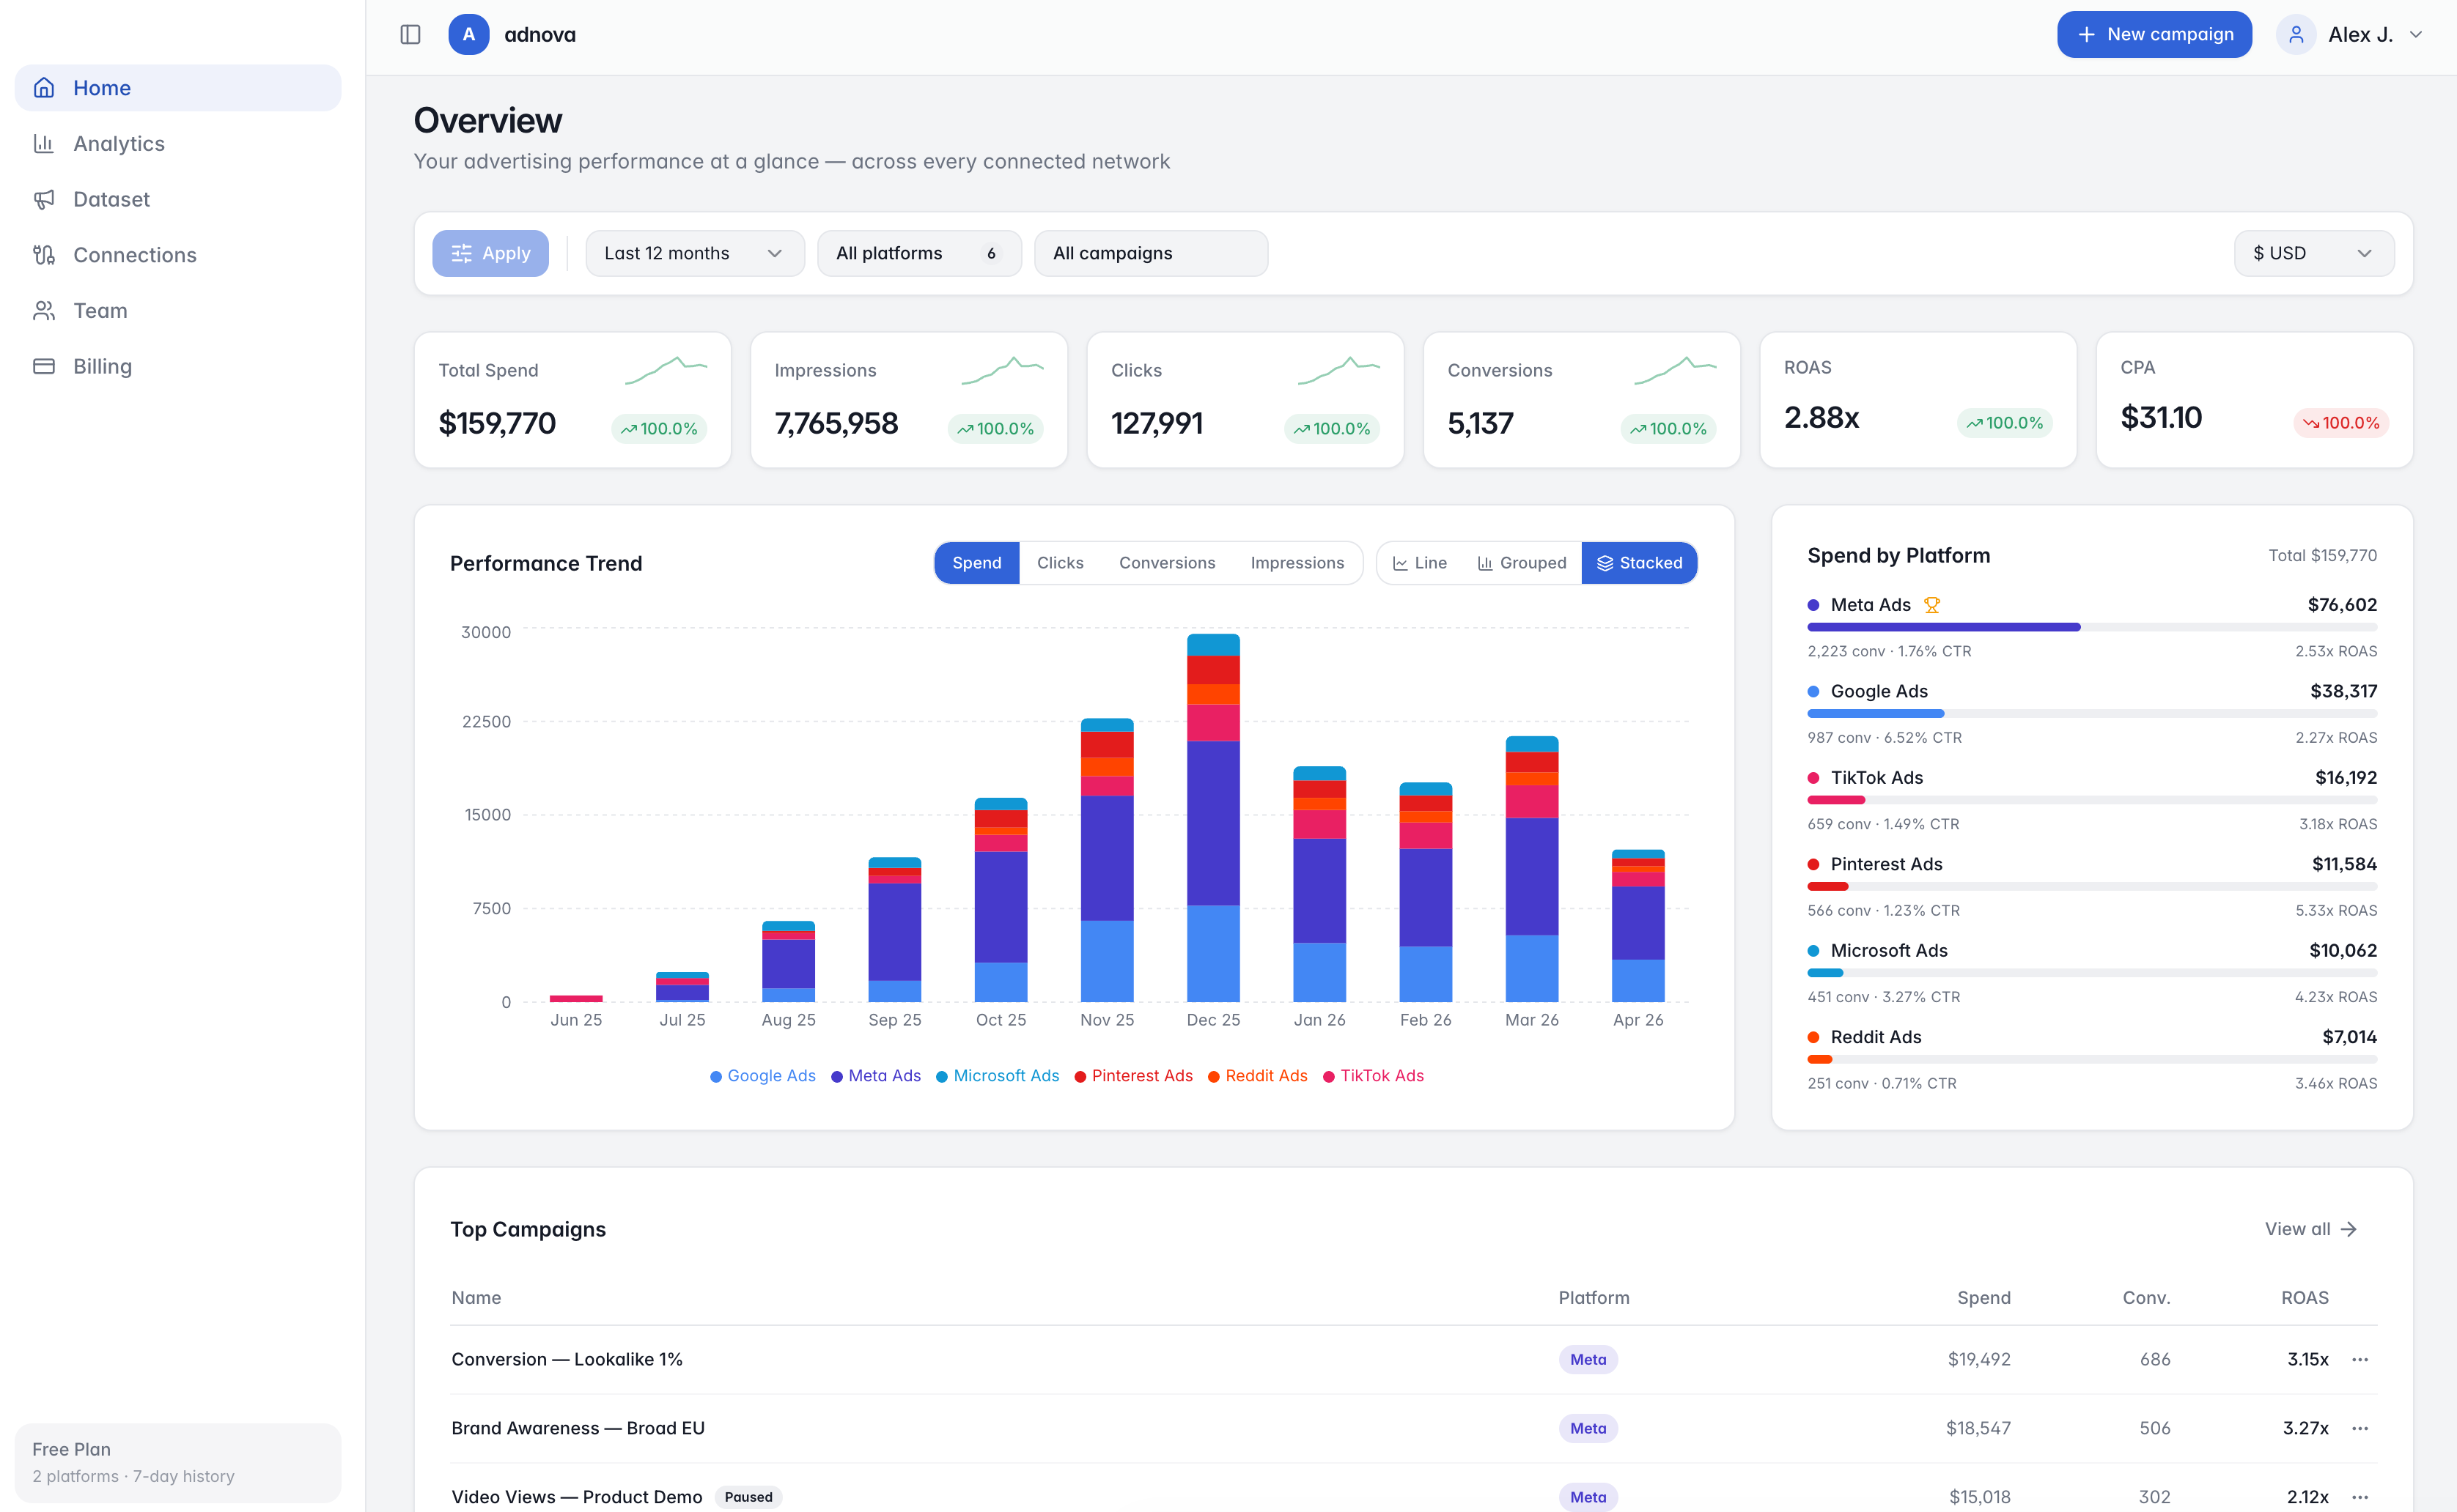The height and width of the screenshot is (1512, 2457).
Task: Click the Connections plug icon
Action: point(44,255)
